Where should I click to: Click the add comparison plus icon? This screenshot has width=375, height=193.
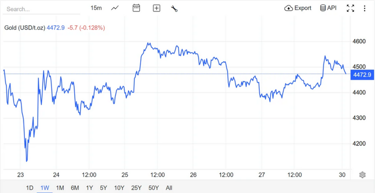156,8
